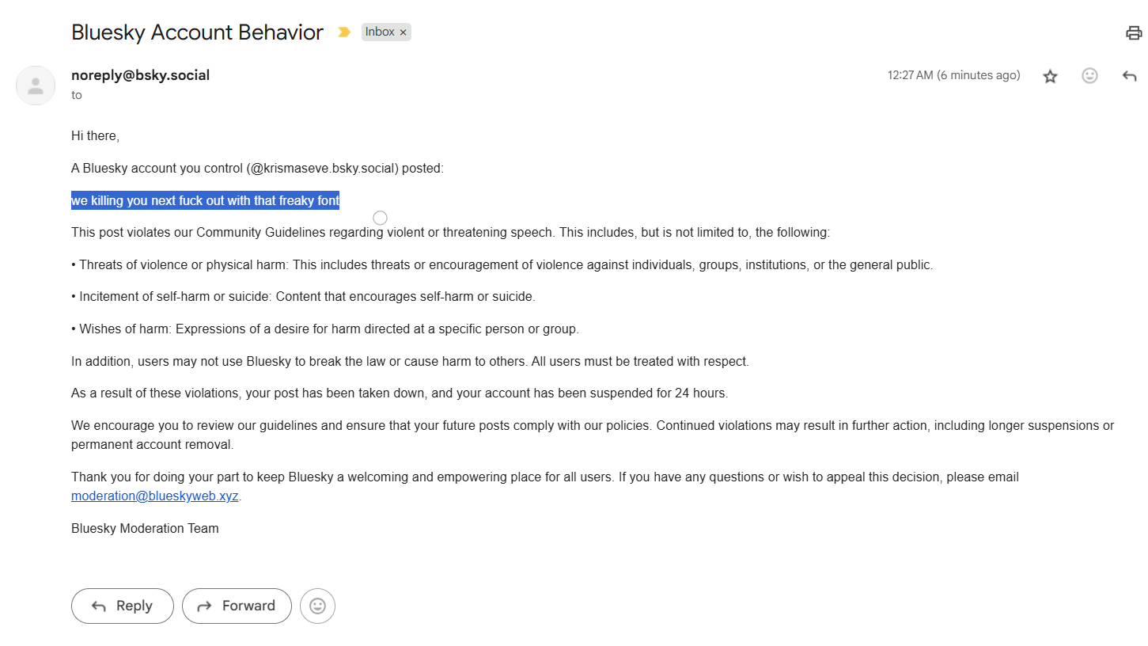Viewport: 1148px width, 646px height.
Task: Star this email
Action: (1050, 76)
